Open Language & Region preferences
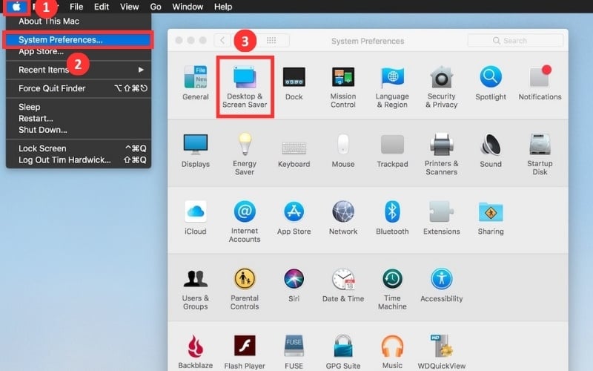 [392, 87]
